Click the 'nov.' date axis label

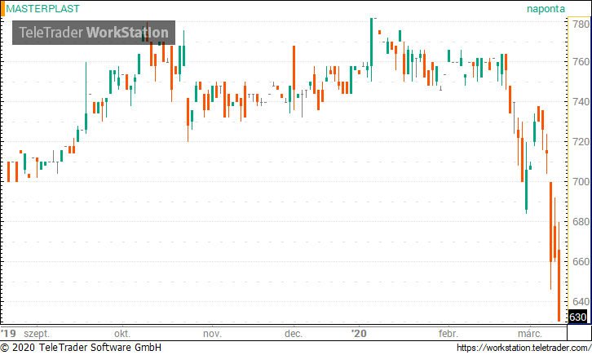point(212,334)
